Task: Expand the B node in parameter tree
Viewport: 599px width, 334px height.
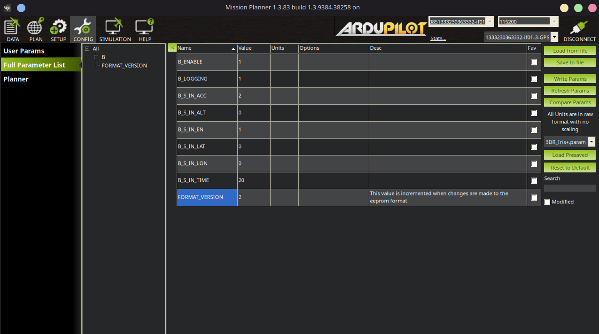Action: coord(96,57)
